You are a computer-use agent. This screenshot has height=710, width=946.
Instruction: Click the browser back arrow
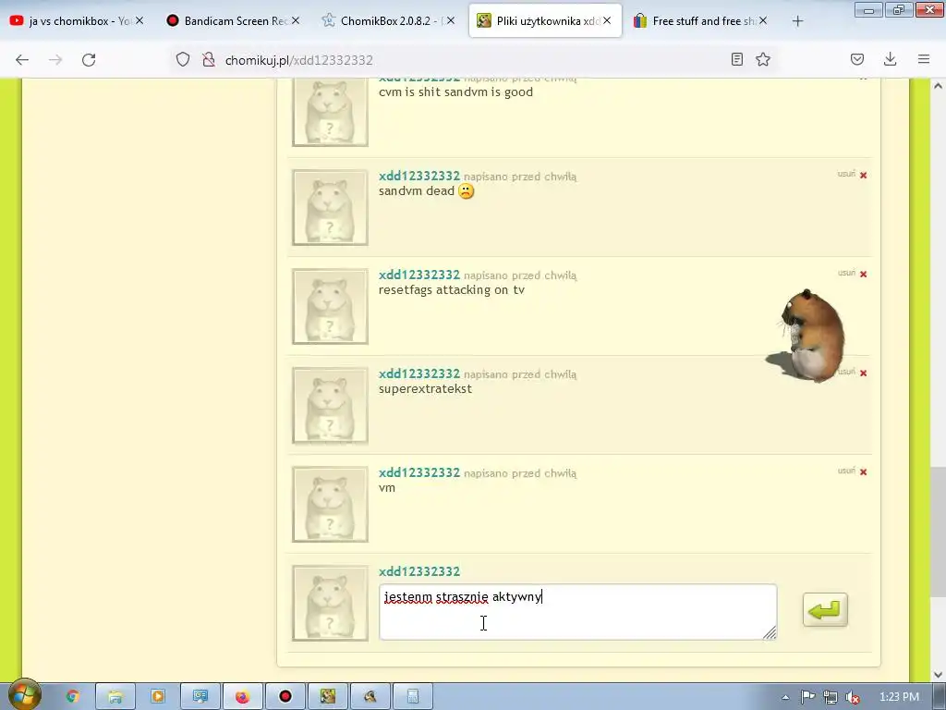pyautogui.click(x=22, y=60)
